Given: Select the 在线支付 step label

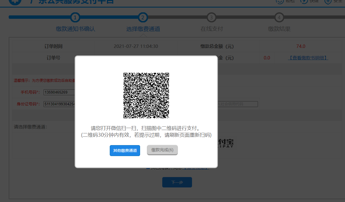Looking at the screenshot, I should tap(212, 29).
